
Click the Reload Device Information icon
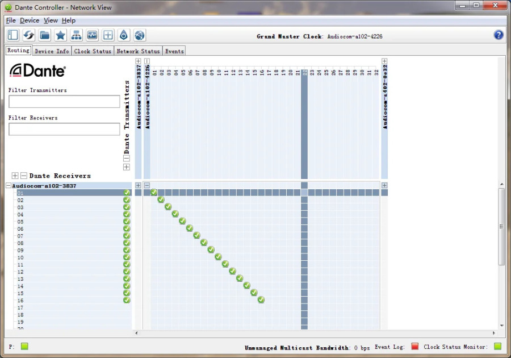point(29,35)
